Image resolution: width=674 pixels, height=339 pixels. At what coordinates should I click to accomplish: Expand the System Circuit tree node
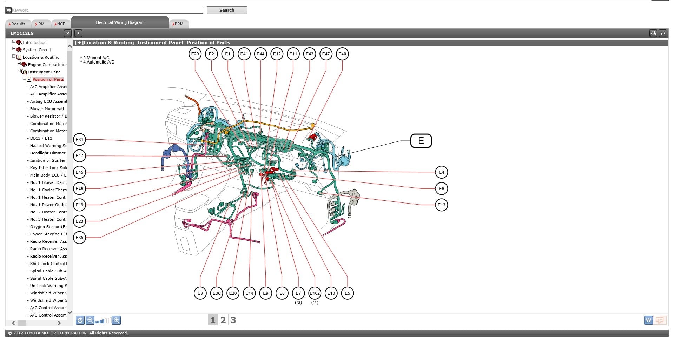coord(14,49)
